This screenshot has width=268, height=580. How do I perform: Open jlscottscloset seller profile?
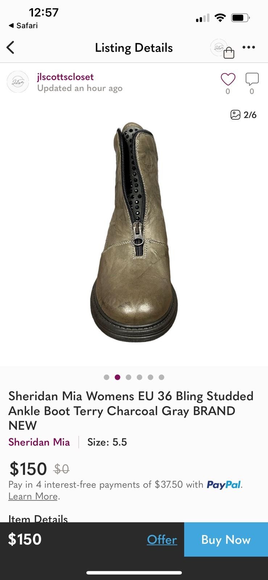(x=65, y=77)
